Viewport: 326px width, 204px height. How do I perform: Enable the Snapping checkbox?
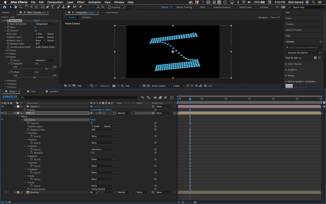point(110,7)
